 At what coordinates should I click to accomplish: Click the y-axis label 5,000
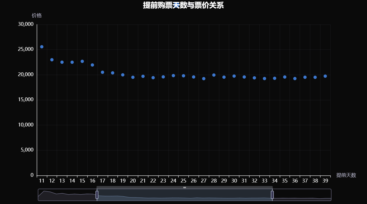coord(27,150)
